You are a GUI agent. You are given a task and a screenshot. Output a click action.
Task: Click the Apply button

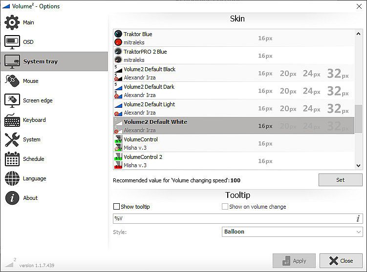294,261
